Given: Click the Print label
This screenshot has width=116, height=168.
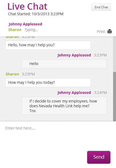Looking at the screenshot, I should [101, 32].
